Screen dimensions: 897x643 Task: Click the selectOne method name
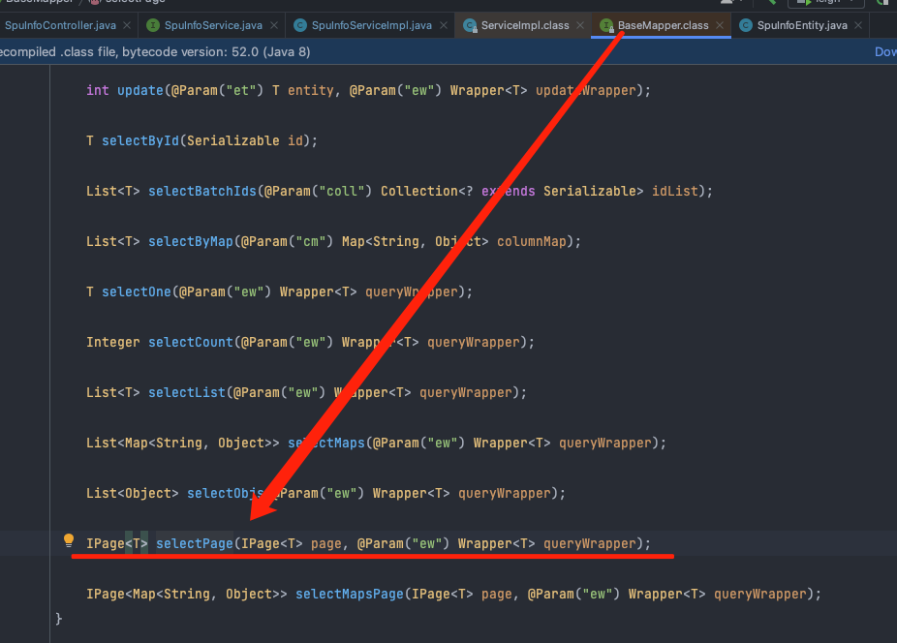137,291
